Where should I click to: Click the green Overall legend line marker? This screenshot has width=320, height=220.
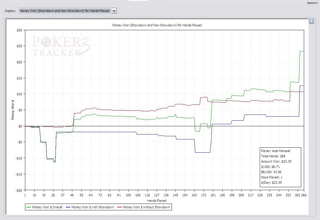29,207
